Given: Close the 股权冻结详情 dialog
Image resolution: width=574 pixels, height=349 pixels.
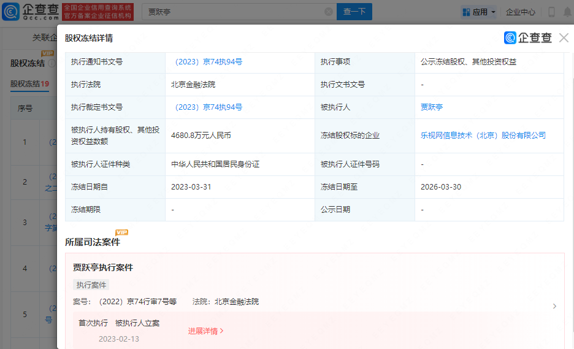Looking at the screenshot, I should 564,37.
